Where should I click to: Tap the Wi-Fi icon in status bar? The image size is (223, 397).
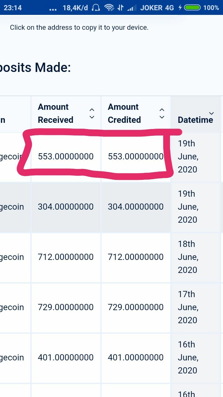(x=109, y=7)
